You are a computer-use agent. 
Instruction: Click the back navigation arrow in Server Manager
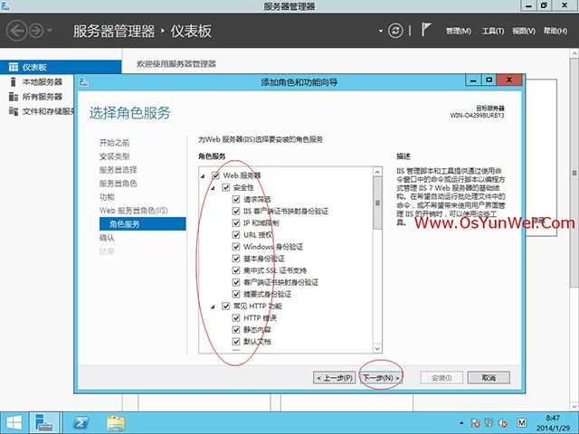(x=16, y=31)
